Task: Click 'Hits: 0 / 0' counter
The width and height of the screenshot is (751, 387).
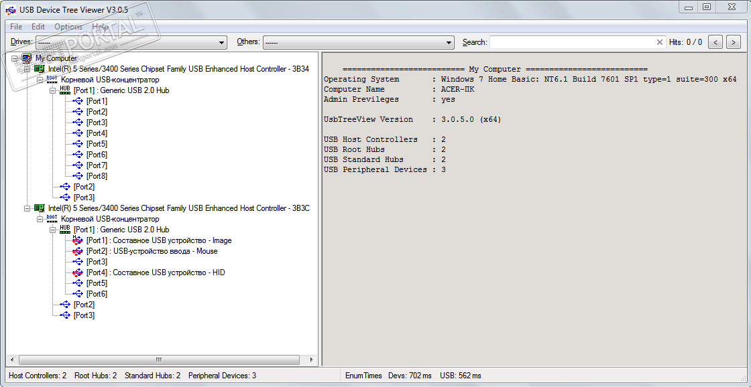Action: coord(686,42)
